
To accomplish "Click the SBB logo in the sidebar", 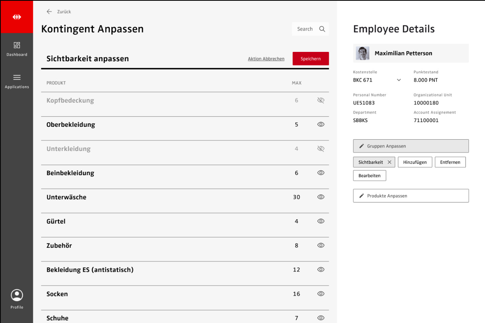I will point(17,17).
